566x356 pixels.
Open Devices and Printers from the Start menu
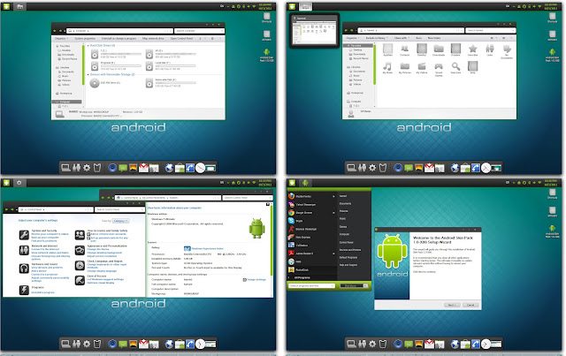coord(350,250)
